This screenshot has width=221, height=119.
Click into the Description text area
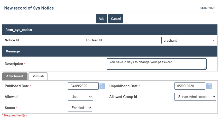tap(156, 64)
